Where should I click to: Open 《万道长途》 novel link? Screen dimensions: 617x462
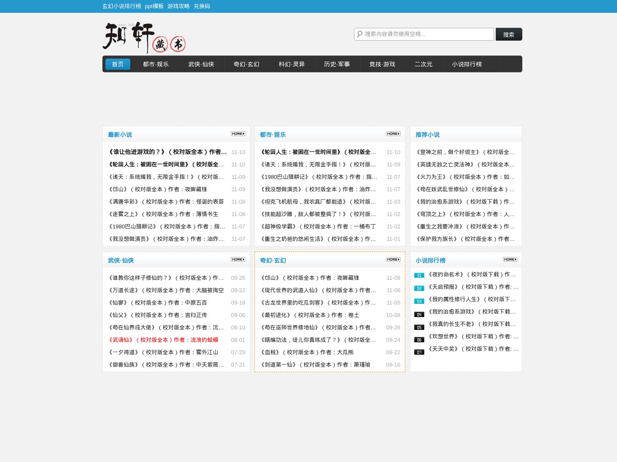166,290
